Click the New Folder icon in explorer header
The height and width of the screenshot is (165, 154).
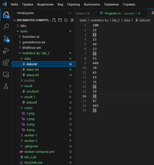(60, 20)
